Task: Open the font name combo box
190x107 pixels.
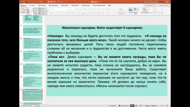Action: tap(60, 9)
